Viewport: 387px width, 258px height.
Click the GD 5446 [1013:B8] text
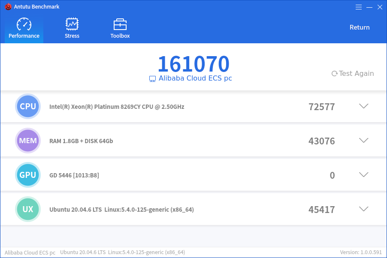click(x=74, y=175)
